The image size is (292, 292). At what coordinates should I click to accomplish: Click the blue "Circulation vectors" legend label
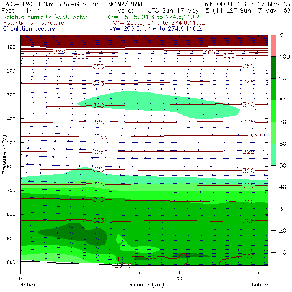[29, 29]
